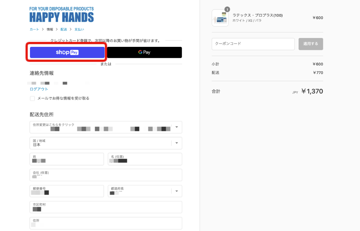Click the ホワイト / XS / バラ variant text
This screenshot has width=360, height=231.
click(x=247, y=20)
